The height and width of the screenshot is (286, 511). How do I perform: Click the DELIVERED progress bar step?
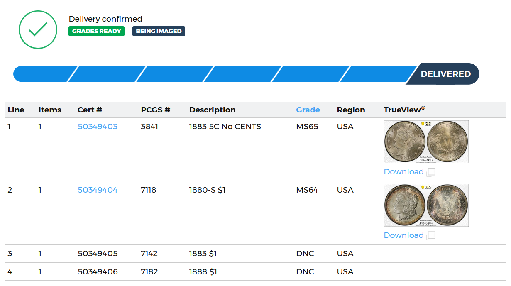point(445,74)
